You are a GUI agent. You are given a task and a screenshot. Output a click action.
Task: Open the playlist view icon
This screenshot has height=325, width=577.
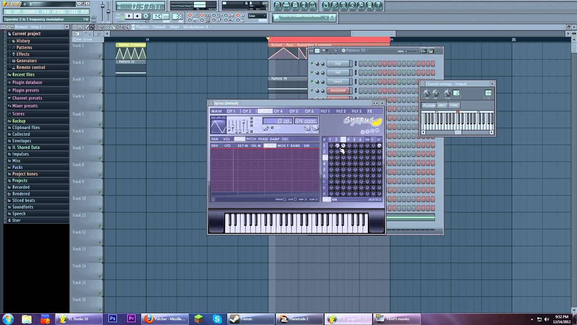coord(278,5)
